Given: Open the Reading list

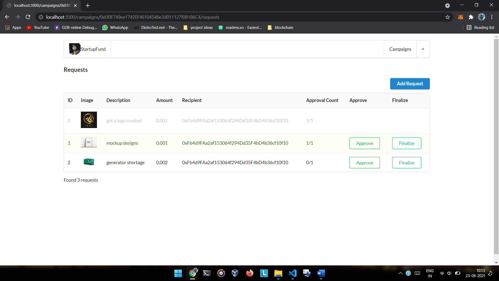Looking at the screenshot, I should click(481, 27).
